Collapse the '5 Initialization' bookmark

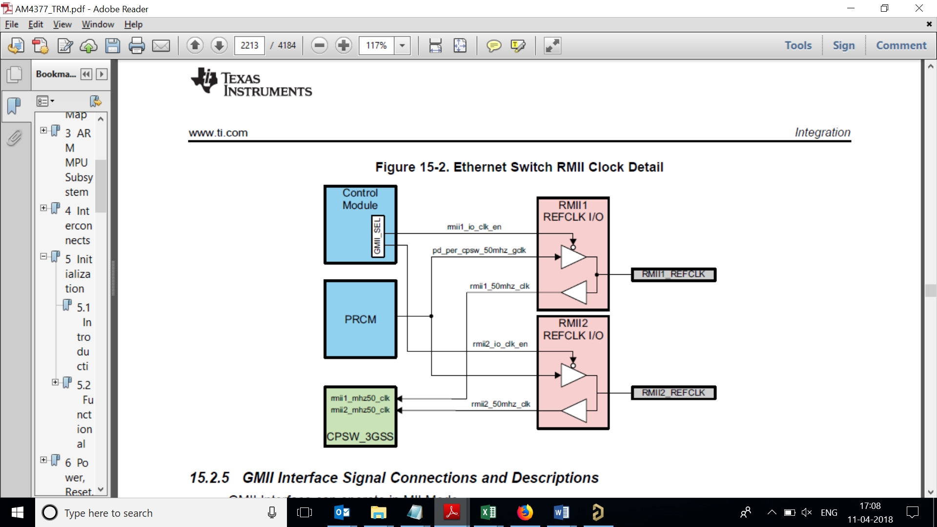(x=43, y=256)
